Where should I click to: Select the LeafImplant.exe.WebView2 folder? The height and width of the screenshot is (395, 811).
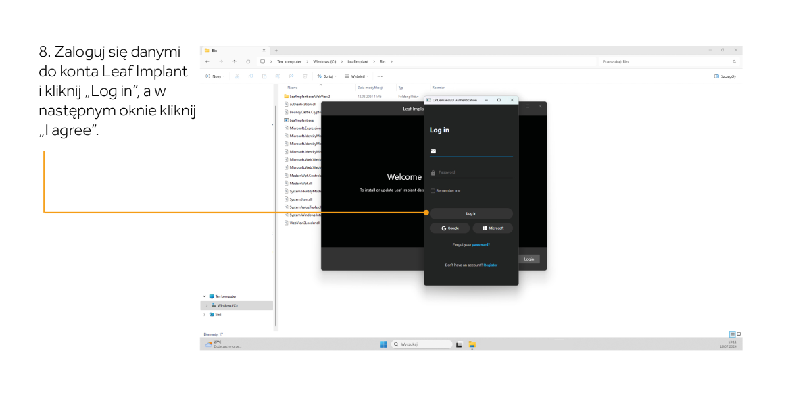[307, 97]
